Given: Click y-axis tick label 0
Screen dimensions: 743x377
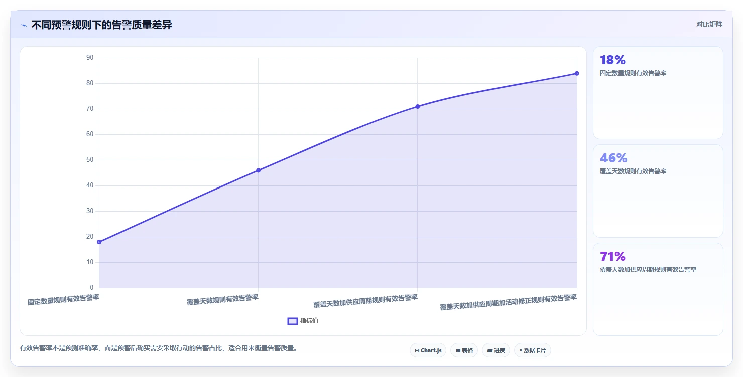Looking at the screenshot, I should 92,288.
